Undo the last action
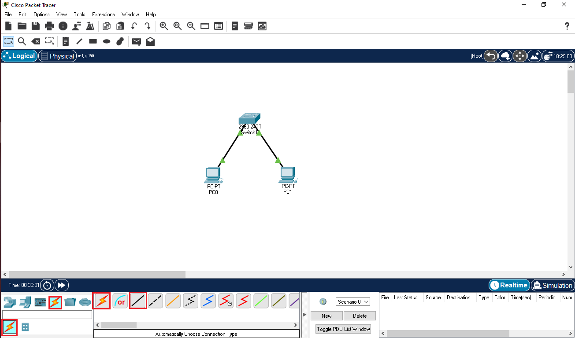575x338 pixels. point(134,26)
